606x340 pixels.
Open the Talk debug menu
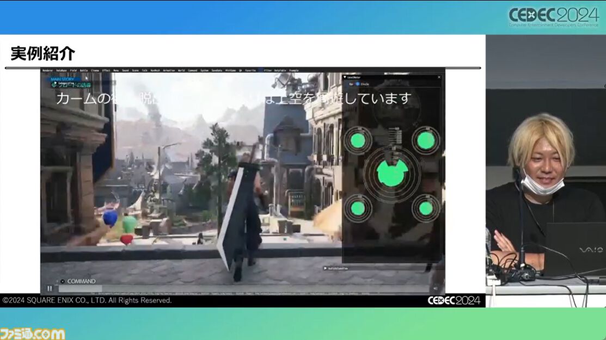click(144, 71)
